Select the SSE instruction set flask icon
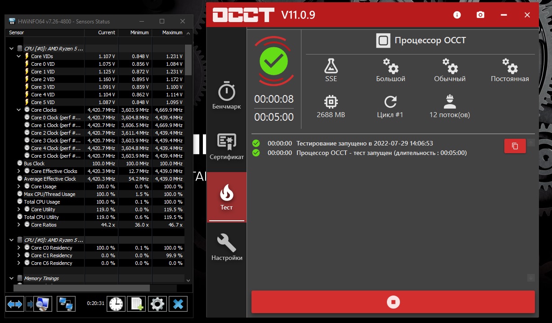The height and width of the screenshot is (323, 552). click(x=331, y=66)
